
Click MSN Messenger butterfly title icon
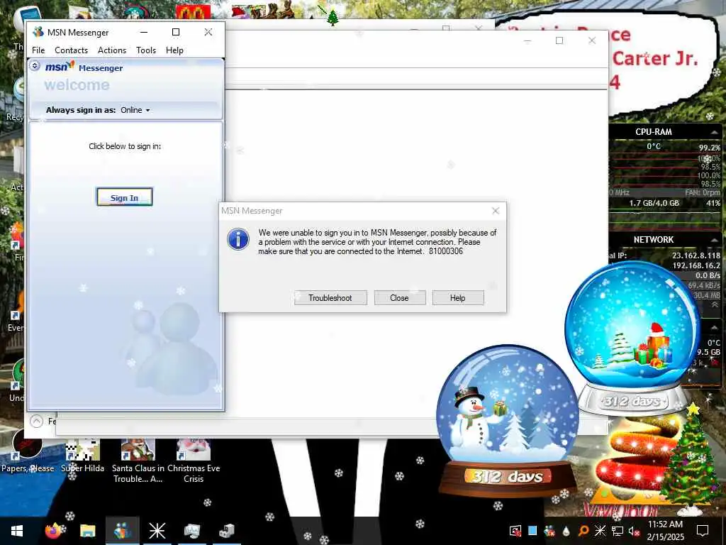[38, 32]
